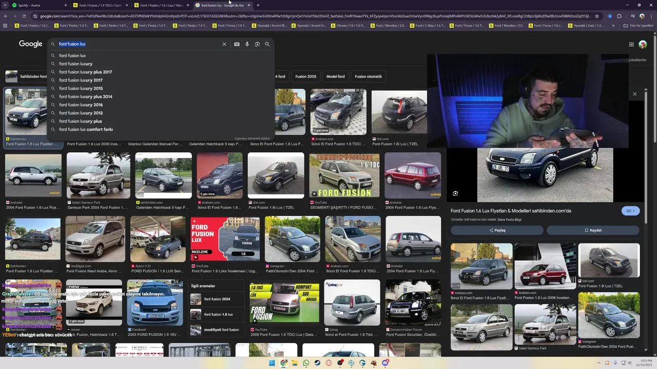Open Discord from the taskbar
The image size is (657, 369).
[385, 363]
